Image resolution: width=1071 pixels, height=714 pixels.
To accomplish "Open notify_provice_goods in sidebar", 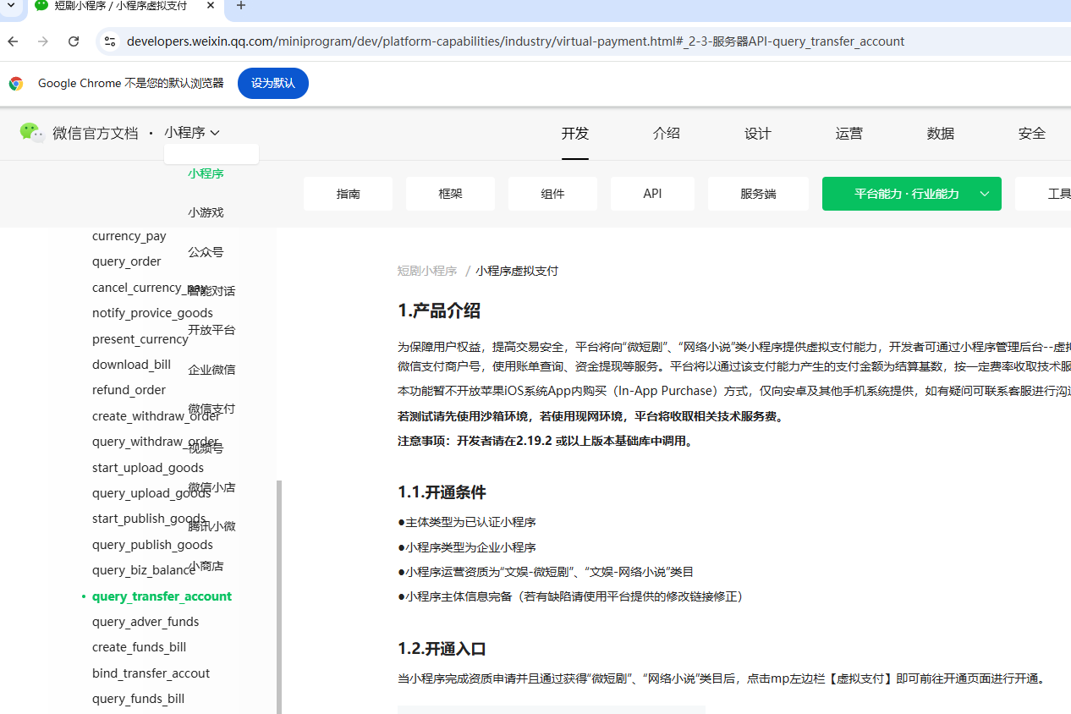I will pyautogui.click(x=152, y=313).
